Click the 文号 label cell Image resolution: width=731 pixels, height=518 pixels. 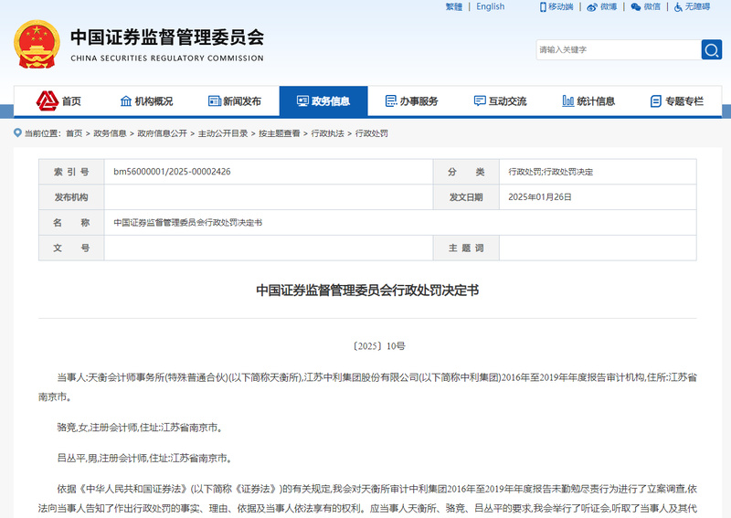click(71, 248)
